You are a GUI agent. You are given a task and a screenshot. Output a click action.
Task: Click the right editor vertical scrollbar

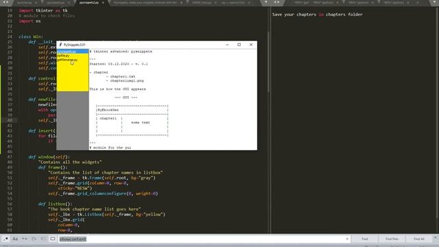click(x=437, y=112)
